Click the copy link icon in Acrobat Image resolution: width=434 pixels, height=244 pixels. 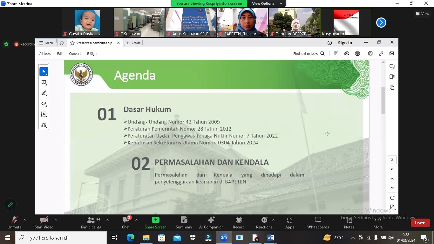[381, 54]
